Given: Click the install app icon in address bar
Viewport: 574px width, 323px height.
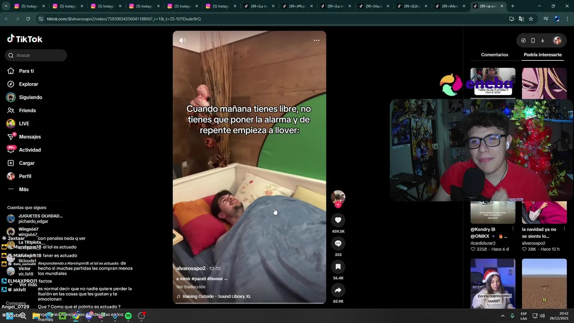Looking at the screenshot, I should pos(512,19).
